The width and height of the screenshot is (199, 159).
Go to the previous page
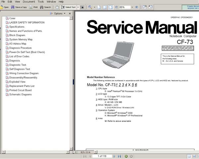point(90,156)
